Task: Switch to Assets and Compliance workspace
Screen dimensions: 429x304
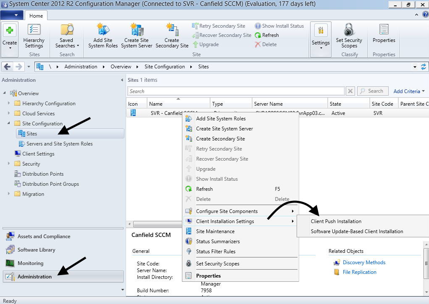Action: pos(44,236)
